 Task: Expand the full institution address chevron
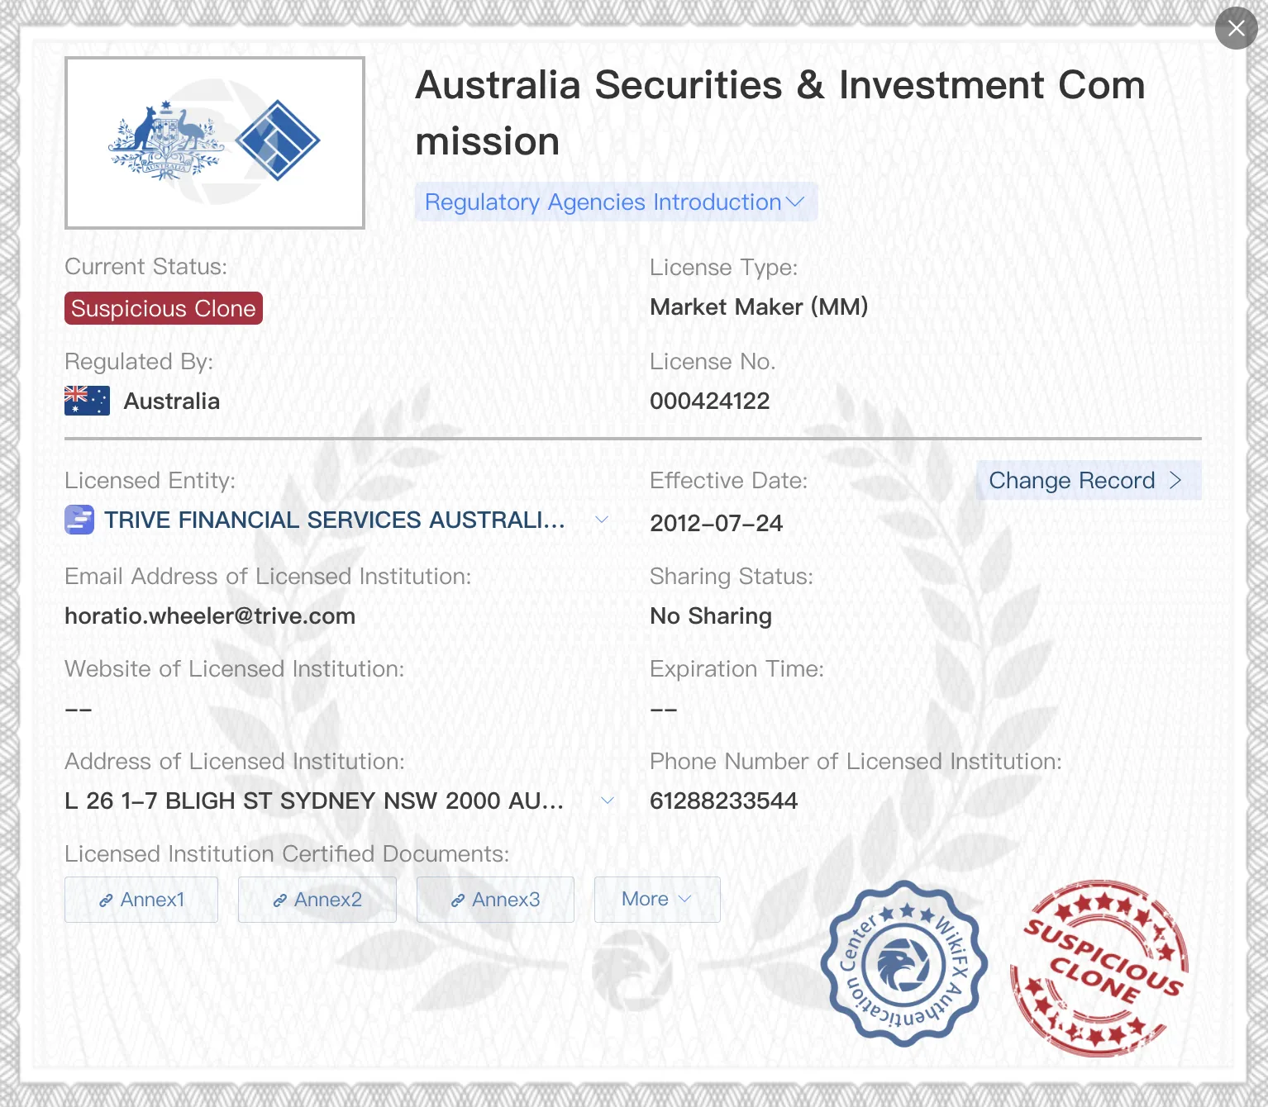[608, 801]
